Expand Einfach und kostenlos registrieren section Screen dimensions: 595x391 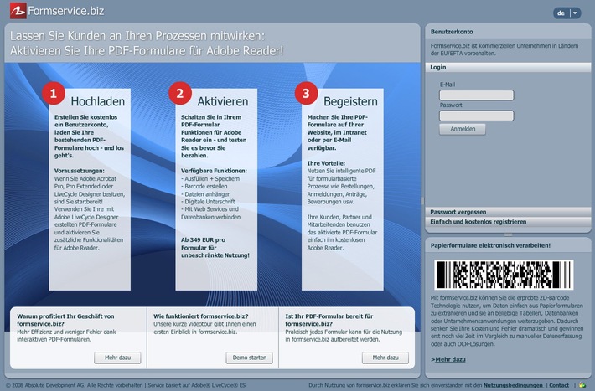coord(508,222)
